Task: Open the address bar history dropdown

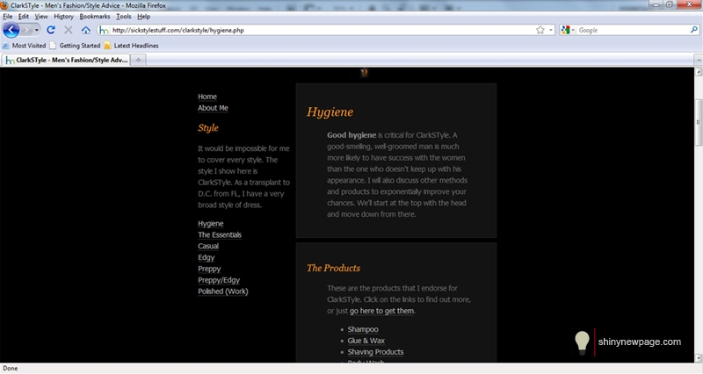Action: pos(551,30)
